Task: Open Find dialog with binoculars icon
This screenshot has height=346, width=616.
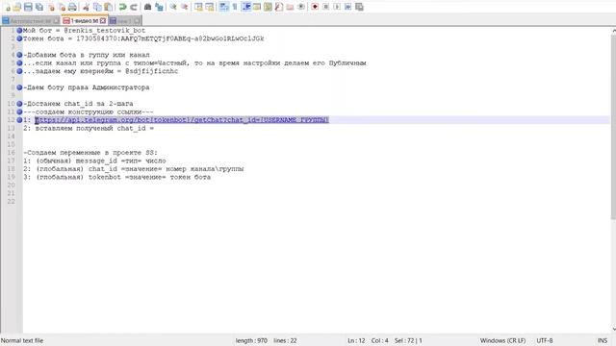Action: tap(147, 7)
